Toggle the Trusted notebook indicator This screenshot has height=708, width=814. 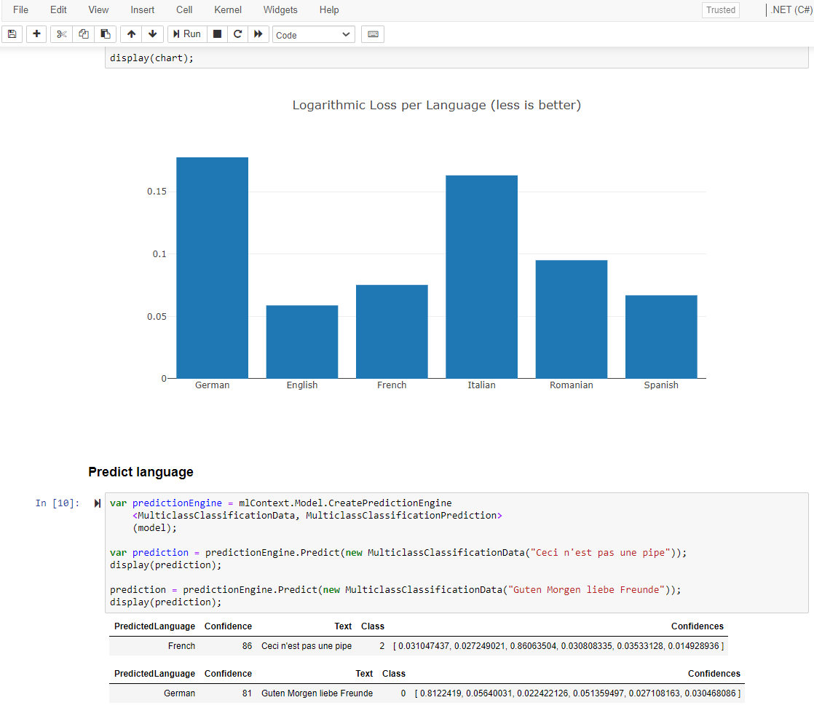(x=720, y=10)
